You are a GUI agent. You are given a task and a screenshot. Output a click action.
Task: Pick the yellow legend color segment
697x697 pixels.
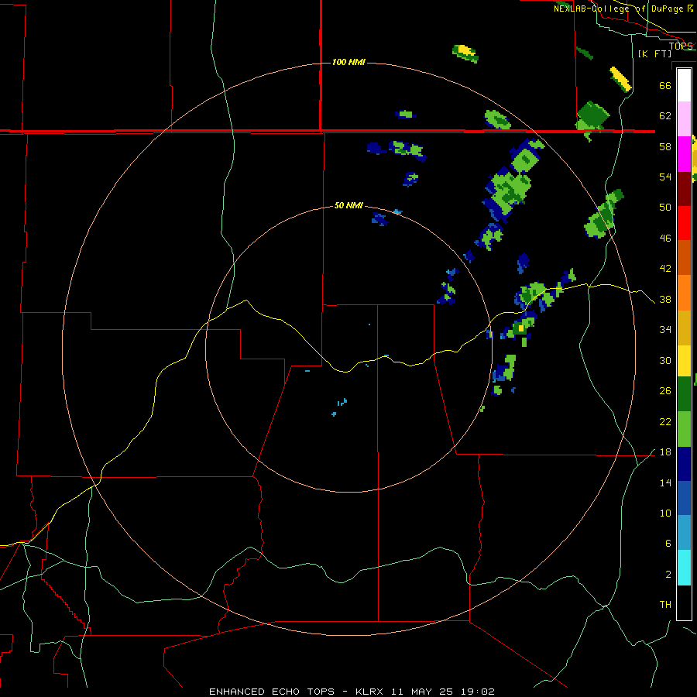tap(684, 361)
